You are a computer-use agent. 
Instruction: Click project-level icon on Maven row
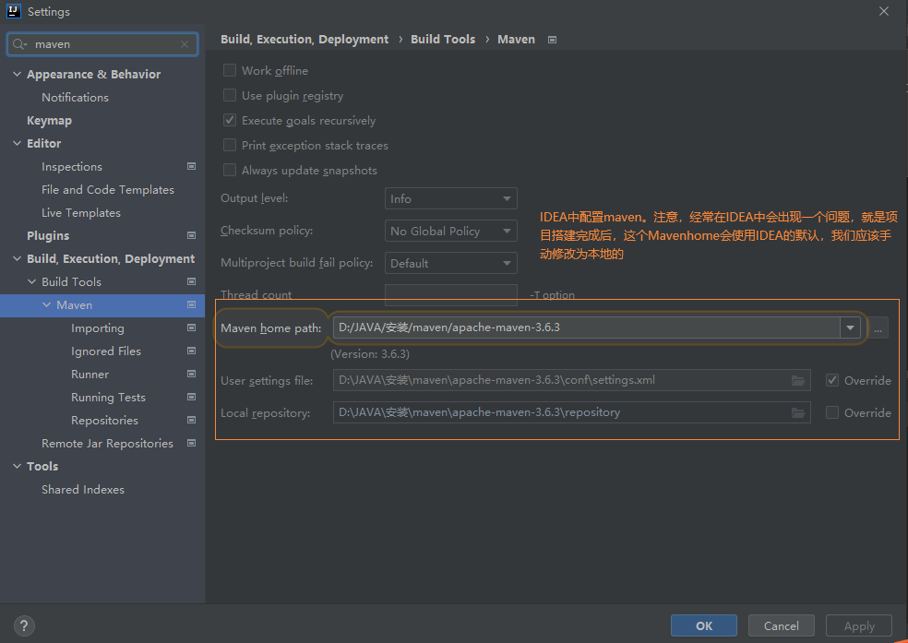(x=191, y=304)
